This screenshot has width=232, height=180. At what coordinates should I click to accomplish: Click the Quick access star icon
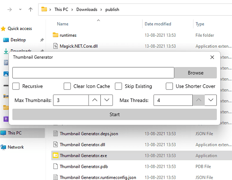point(3,29)
